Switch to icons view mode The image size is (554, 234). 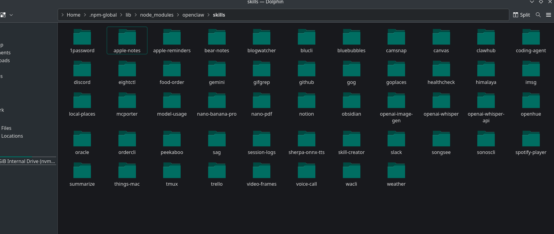(3, 15)
